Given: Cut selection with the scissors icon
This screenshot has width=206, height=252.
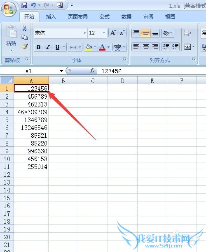Looking at the screenshot, I should pos(24,28).
